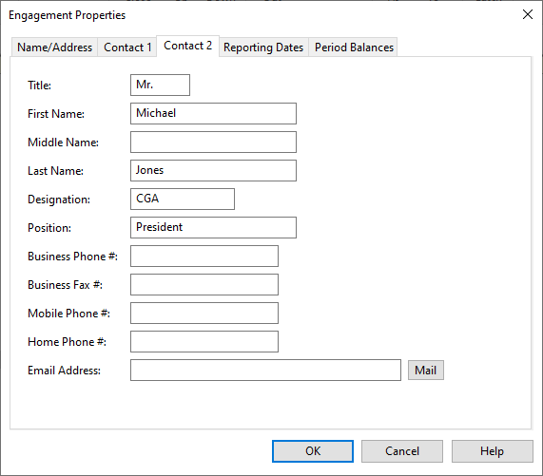Go to the Reporting Dates tab

[x=263, y=48]
